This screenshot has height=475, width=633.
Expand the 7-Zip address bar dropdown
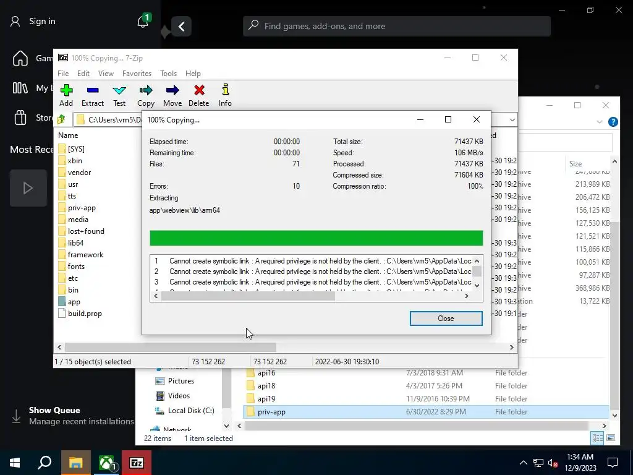[512, 119]
